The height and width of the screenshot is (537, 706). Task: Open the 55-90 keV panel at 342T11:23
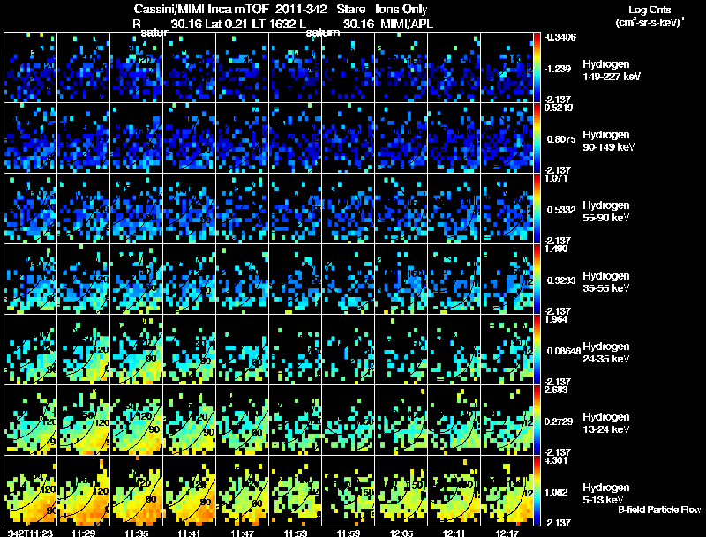[x=30, y=208]
